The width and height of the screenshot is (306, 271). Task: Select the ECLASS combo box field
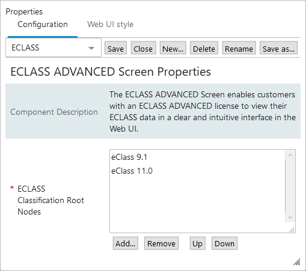point(54,47)
